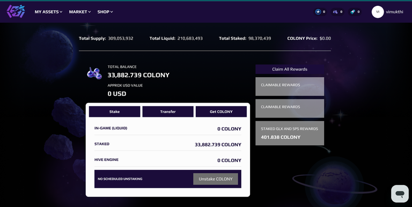Expand the MARKET menu
This screenshot has height=207, width=412.
[80, 12]
